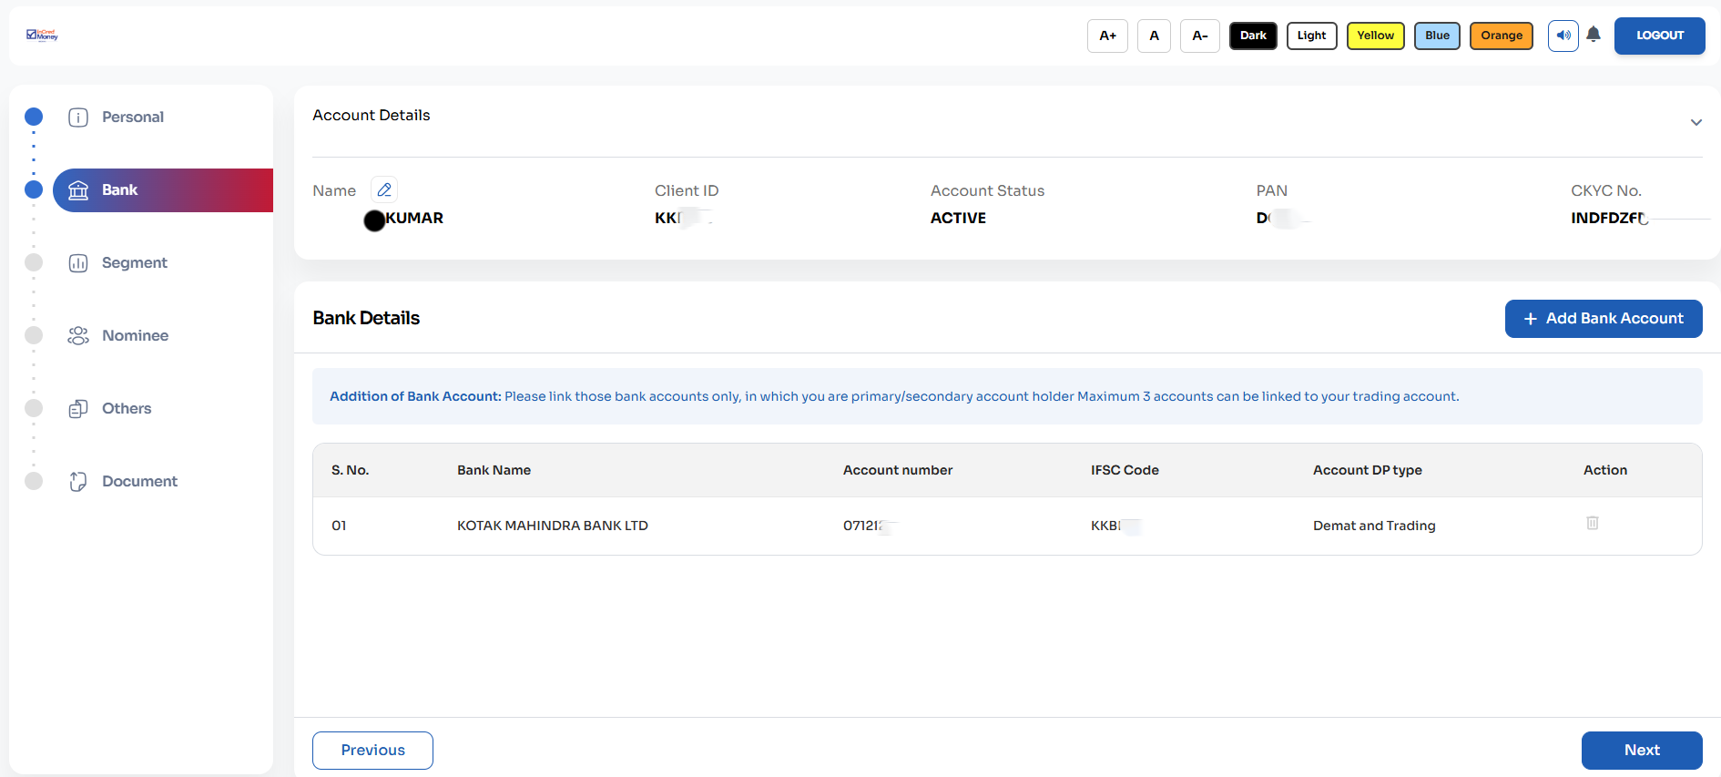Image resolution: width=1721 pixels, height=777 pixels.
Task: Open the Nominee step
Action: pyautogui.click(x=135, y=335)
